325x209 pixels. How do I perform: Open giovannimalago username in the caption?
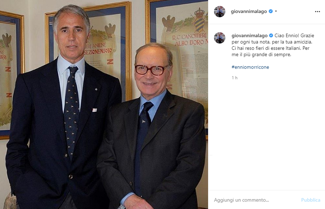click(249, 36)
